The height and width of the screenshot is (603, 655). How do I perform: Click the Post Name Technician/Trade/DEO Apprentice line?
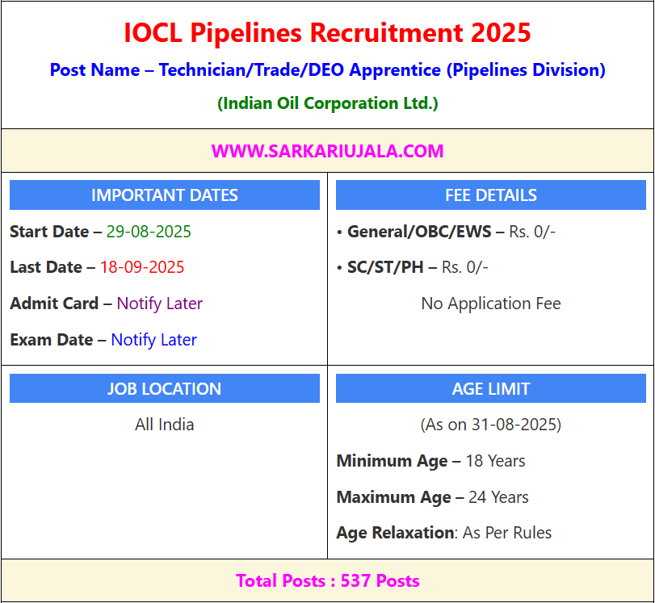click(327, 69)
